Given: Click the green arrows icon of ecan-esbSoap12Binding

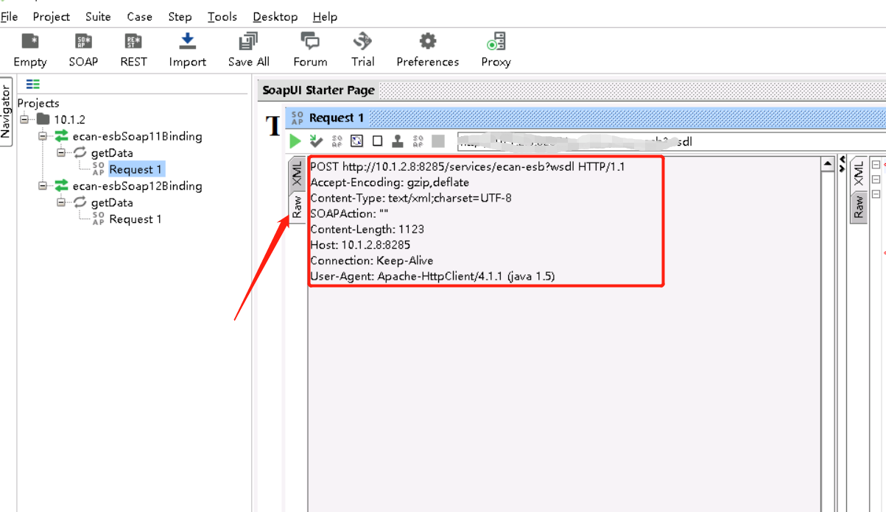Looking at the screenshot, I should [x=61, y=186].
